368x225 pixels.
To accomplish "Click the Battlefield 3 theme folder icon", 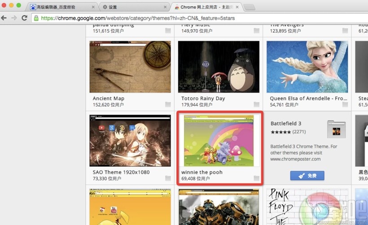I will (336, 129).
